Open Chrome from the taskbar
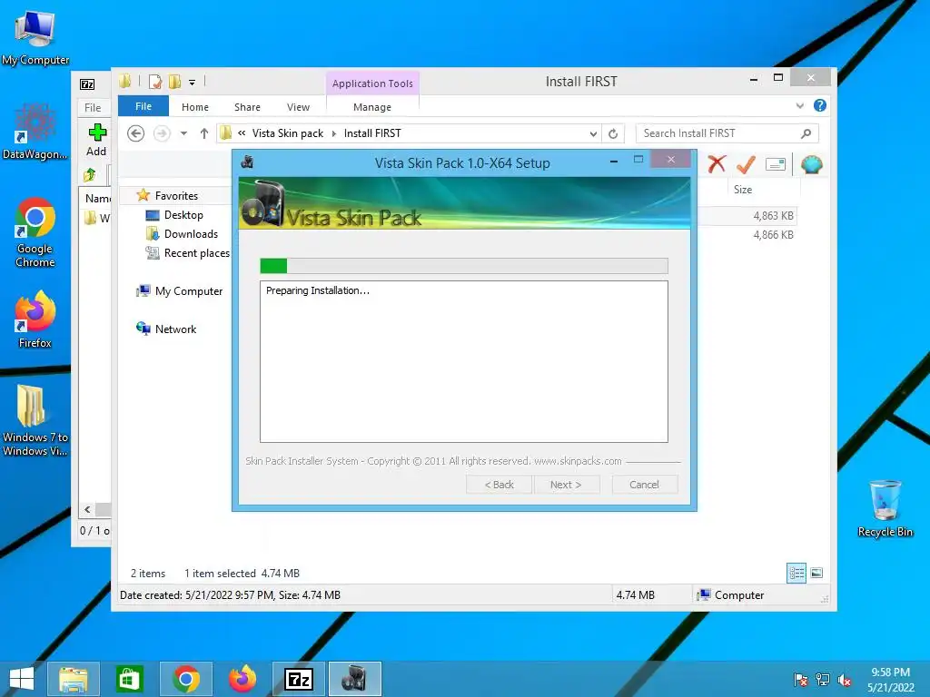 click(185, 679)
